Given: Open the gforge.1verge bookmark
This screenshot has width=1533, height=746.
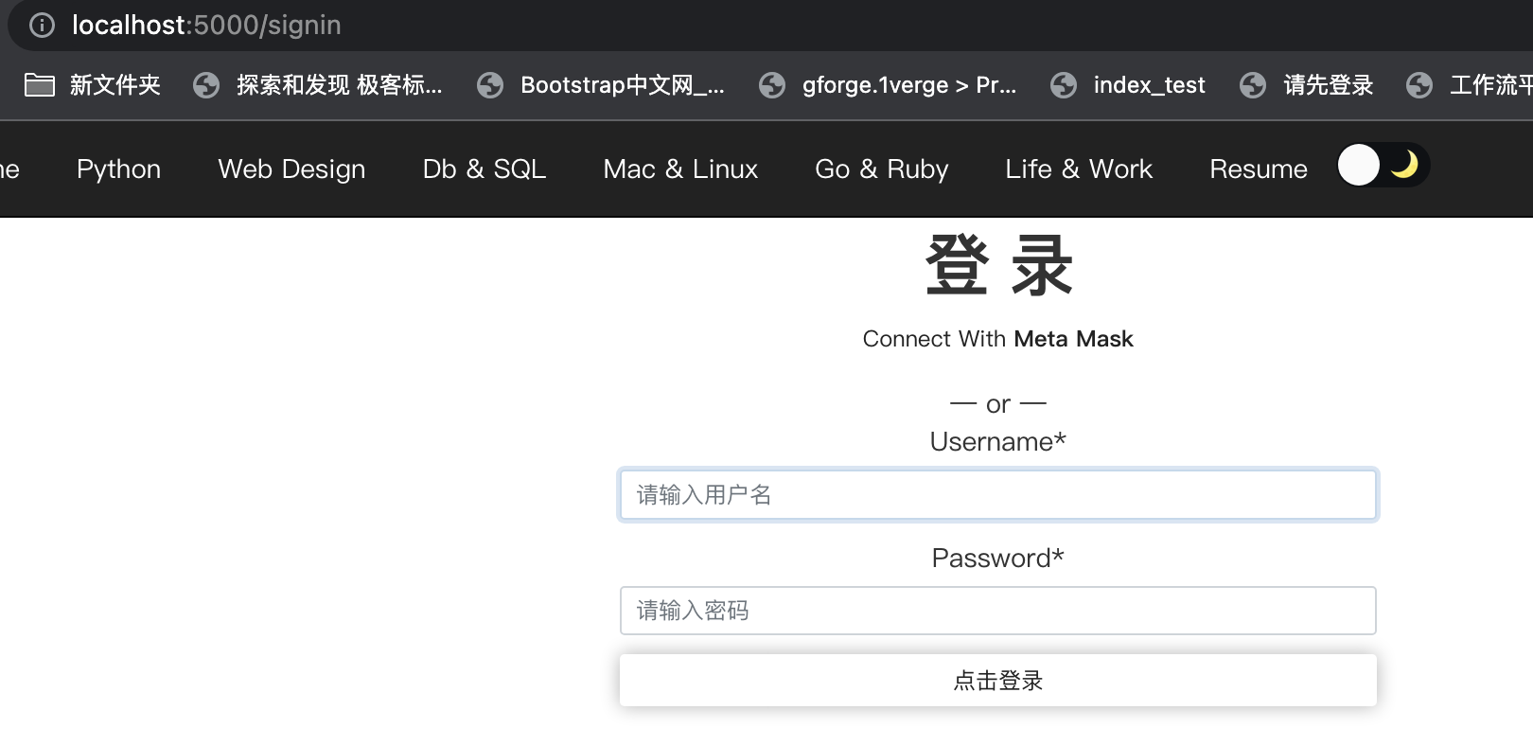Looking at the screenshot, I should (888, 85).
